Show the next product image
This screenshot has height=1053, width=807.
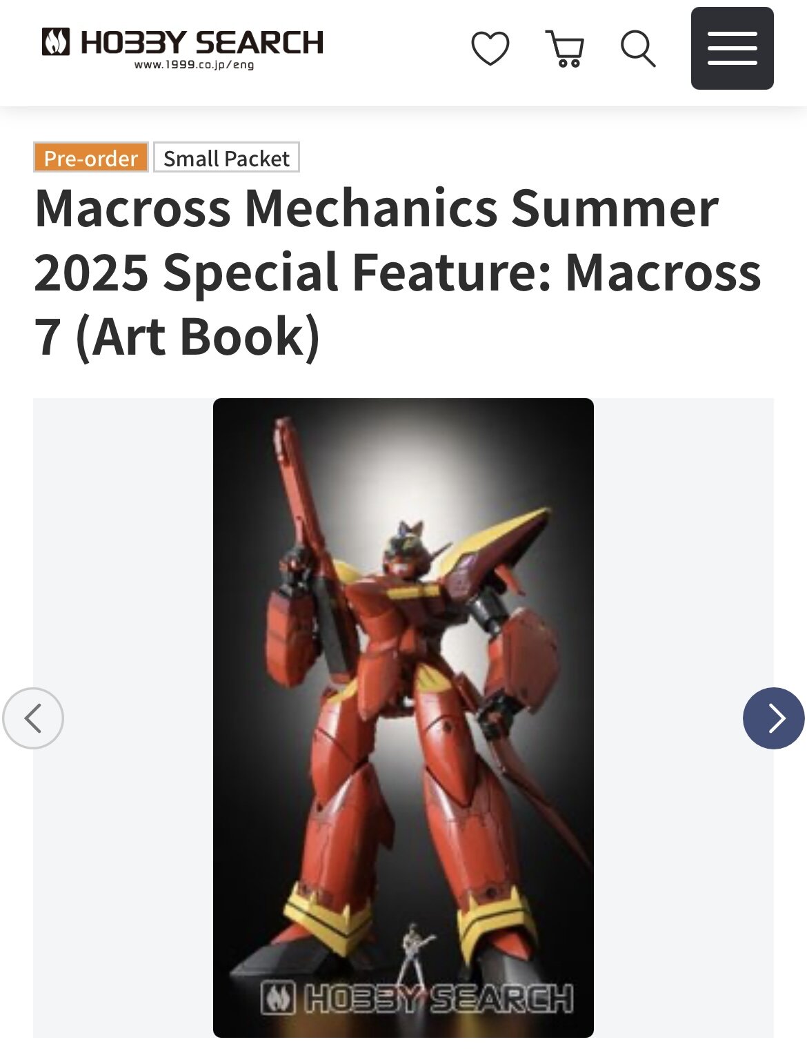(773, 718)
